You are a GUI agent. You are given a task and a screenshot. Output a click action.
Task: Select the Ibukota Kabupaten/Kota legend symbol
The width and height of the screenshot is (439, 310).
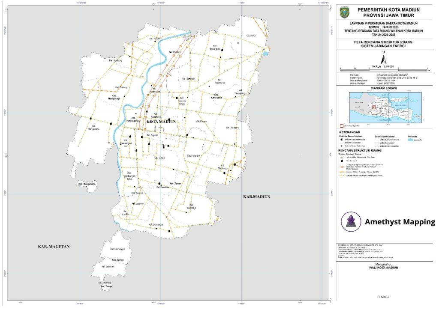[341, 140]
